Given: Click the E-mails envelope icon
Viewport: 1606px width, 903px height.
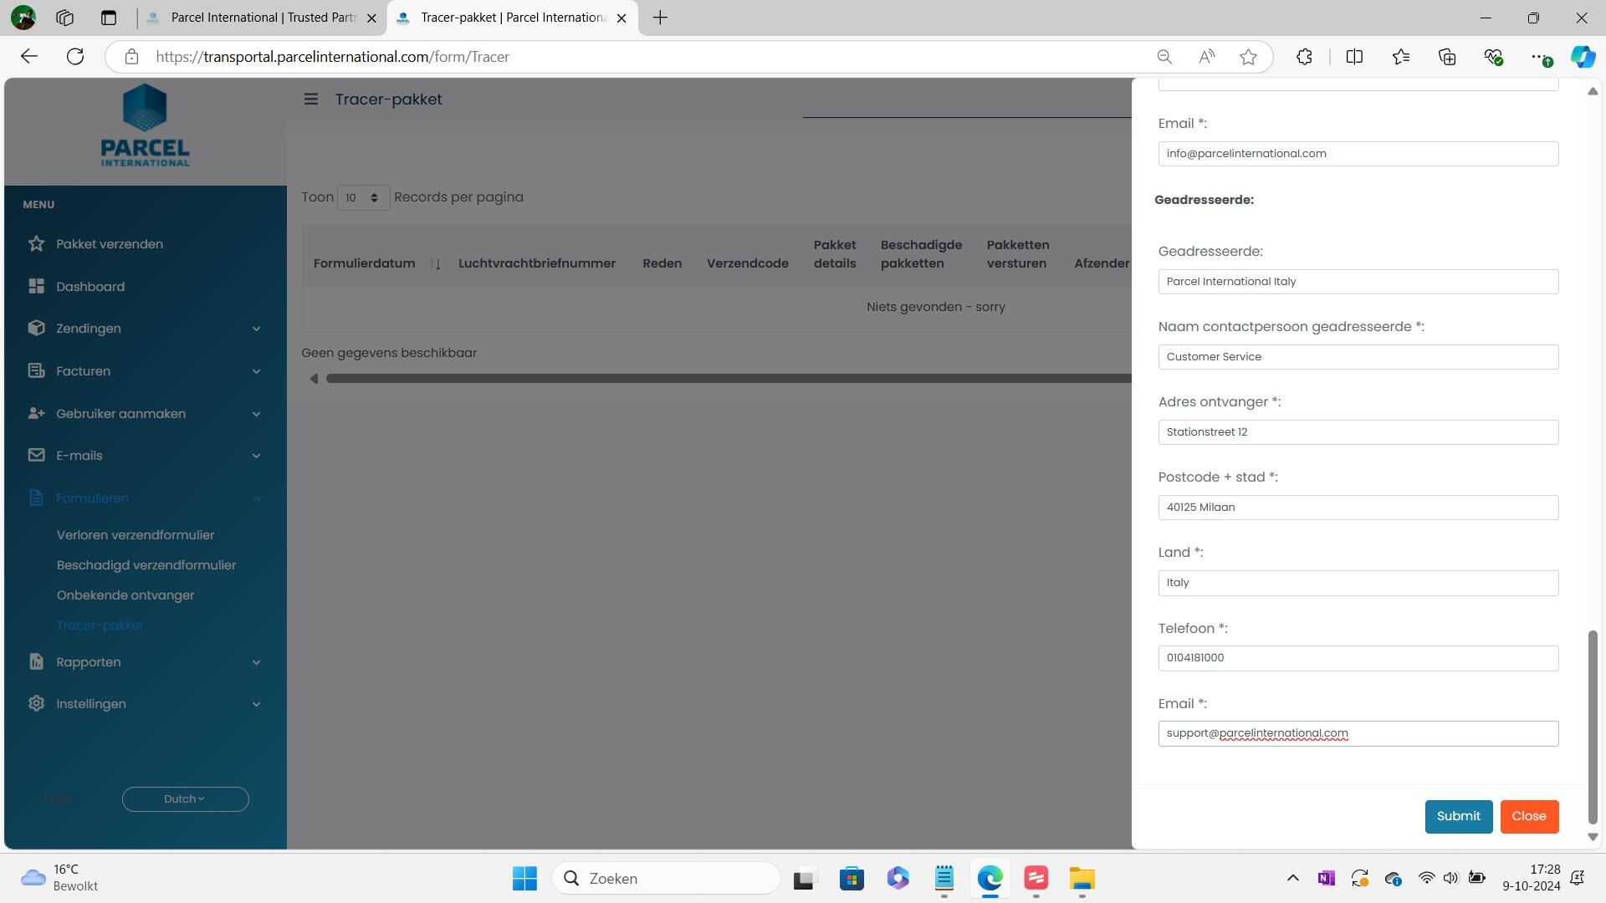Looking at the screenshot, I should (x=36, y=456).
